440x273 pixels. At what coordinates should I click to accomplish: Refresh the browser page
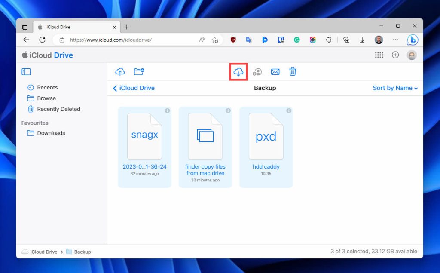(43, 40)
